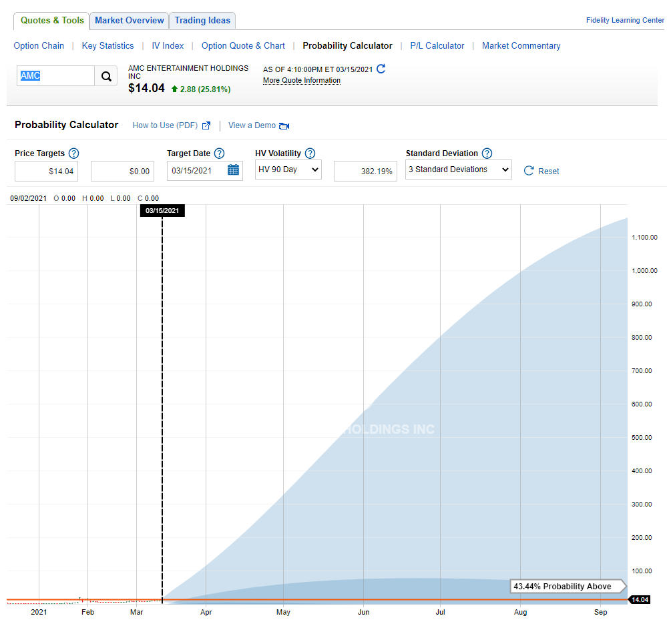Click the first price target field
The image size is (667, 644).
click(46, 171)
